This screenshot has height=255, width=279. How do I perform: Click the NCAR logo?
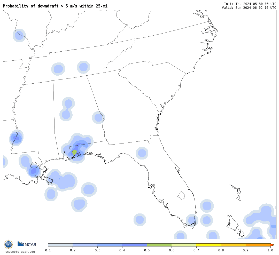point(27,244)
